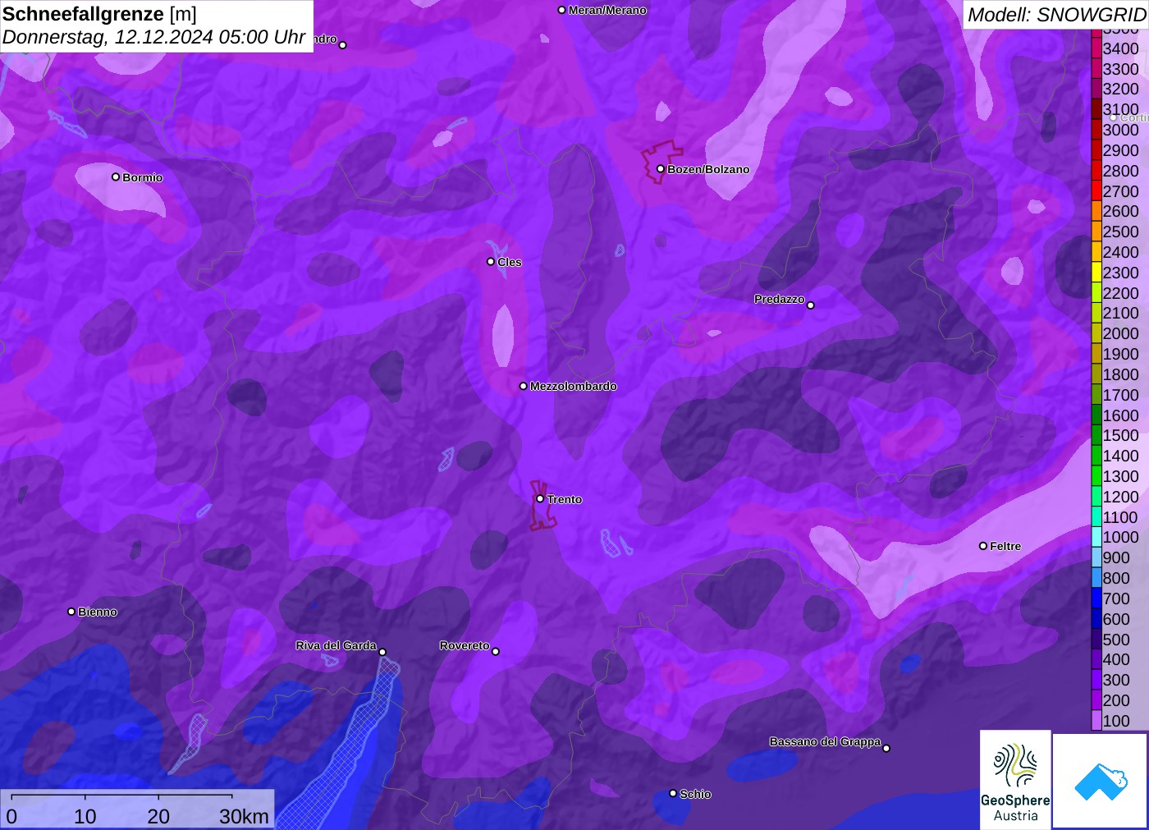
Task: Click the Bormio location dot
Action: (116, 177)
